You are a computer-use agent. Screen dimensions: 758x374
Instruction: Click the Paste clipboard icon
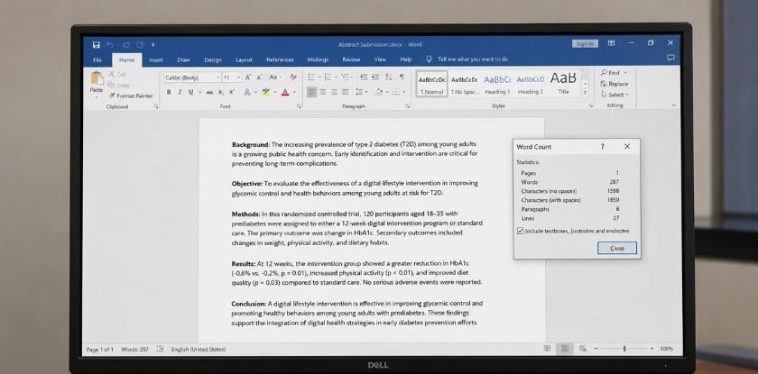click(97, 78)
